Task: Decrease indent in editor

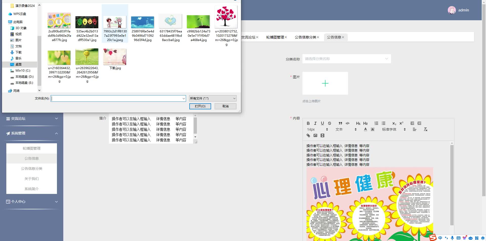Action: (x=412, y=123)
